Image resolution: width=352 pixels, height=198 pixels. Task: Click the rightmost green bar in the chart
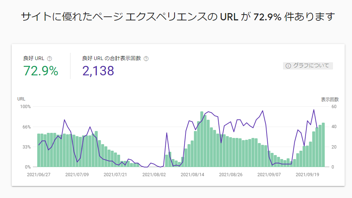(323, 146)
